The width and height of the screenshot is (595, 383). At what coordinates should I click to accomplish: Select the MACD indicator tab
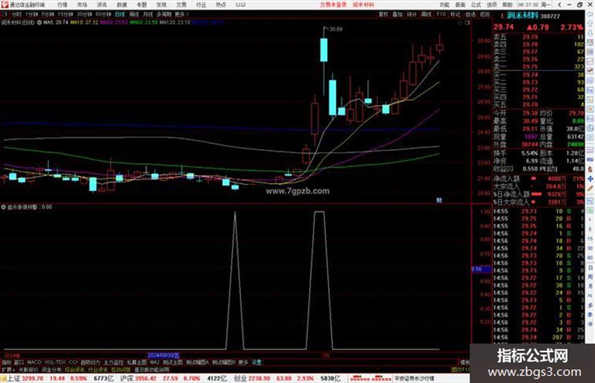(x=34, y=362)
